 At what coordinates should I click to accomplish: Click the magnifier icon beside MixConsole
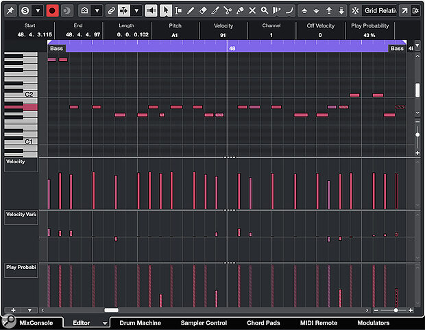[9, 320]
